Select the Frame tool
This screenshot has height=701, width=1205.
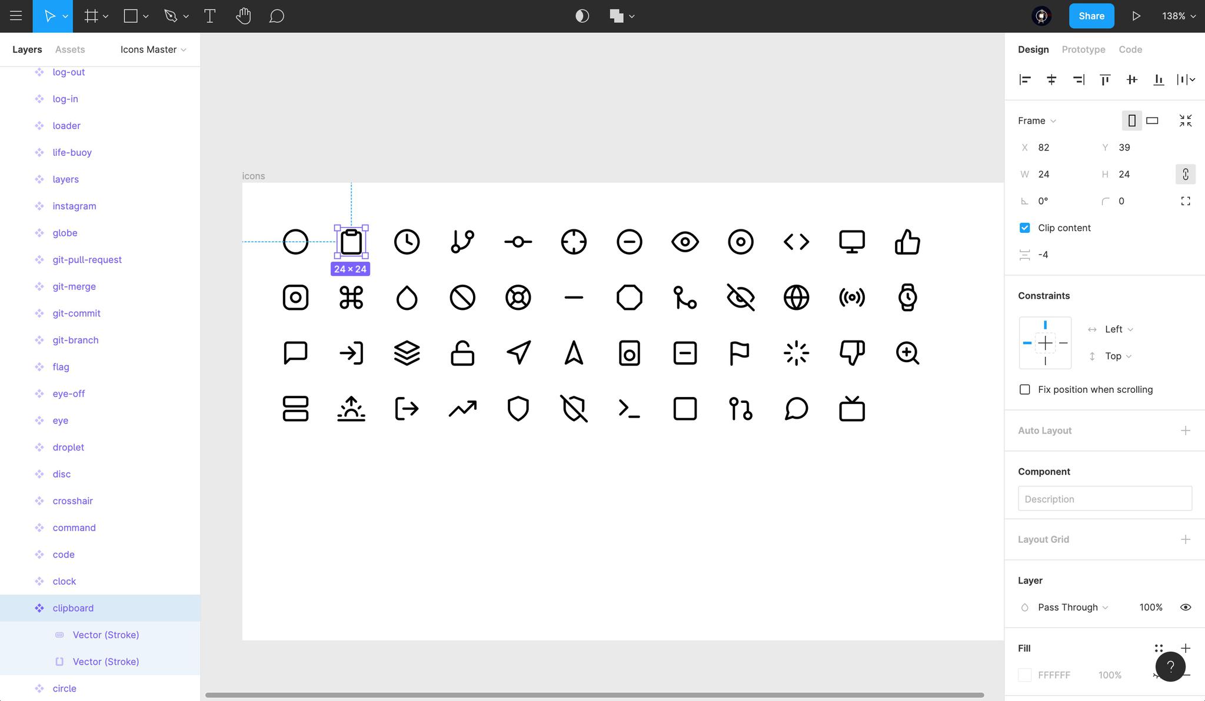coord(91,16)
